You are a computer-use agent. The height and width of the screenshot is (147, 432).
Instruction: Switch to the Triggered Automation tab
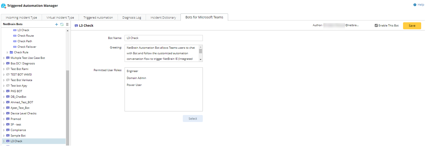[98, 18]
